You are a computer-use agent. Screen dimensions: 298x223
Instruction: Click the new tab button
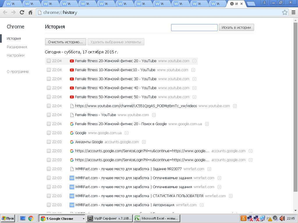click(251, 4)
